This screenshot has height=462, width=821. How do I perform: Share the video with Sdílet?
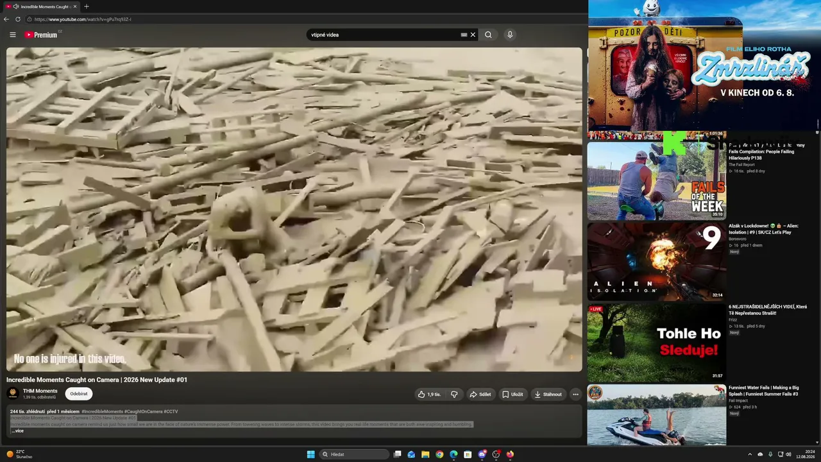480,395
